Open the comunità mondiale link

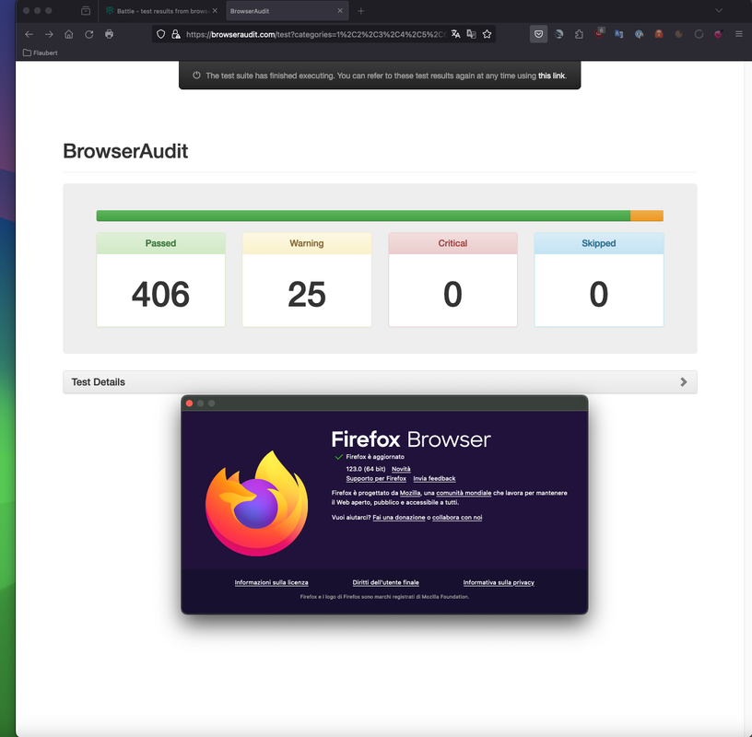[x=464, y=493]
